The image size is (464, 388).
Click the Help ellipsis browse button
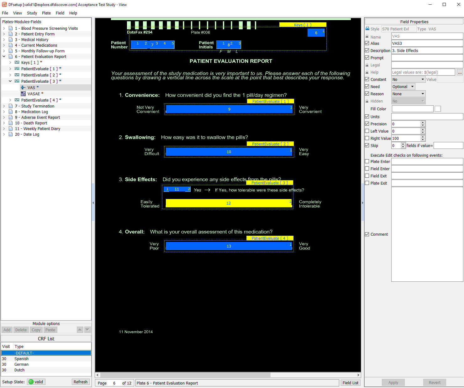[460, 72]
